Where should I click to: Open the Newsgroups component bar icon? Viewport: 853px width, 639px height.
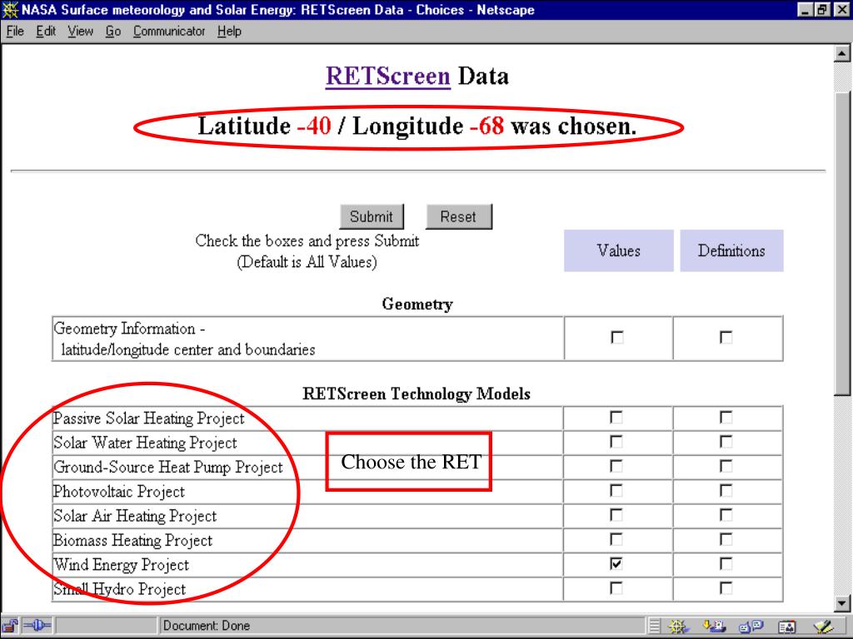[x=751, y=627]
